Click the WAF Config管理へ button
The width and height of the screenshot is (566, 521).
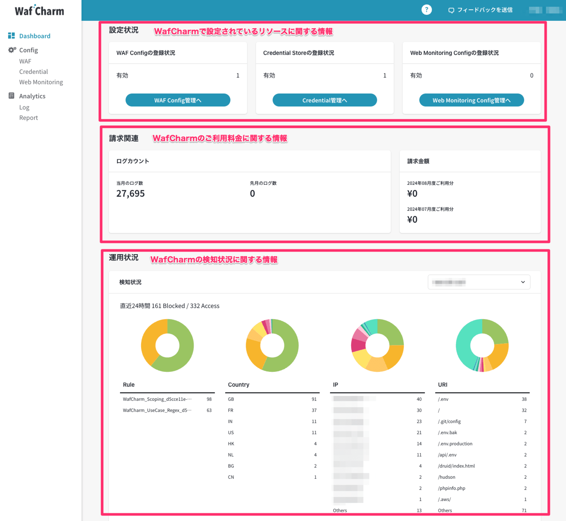point(178,100)
